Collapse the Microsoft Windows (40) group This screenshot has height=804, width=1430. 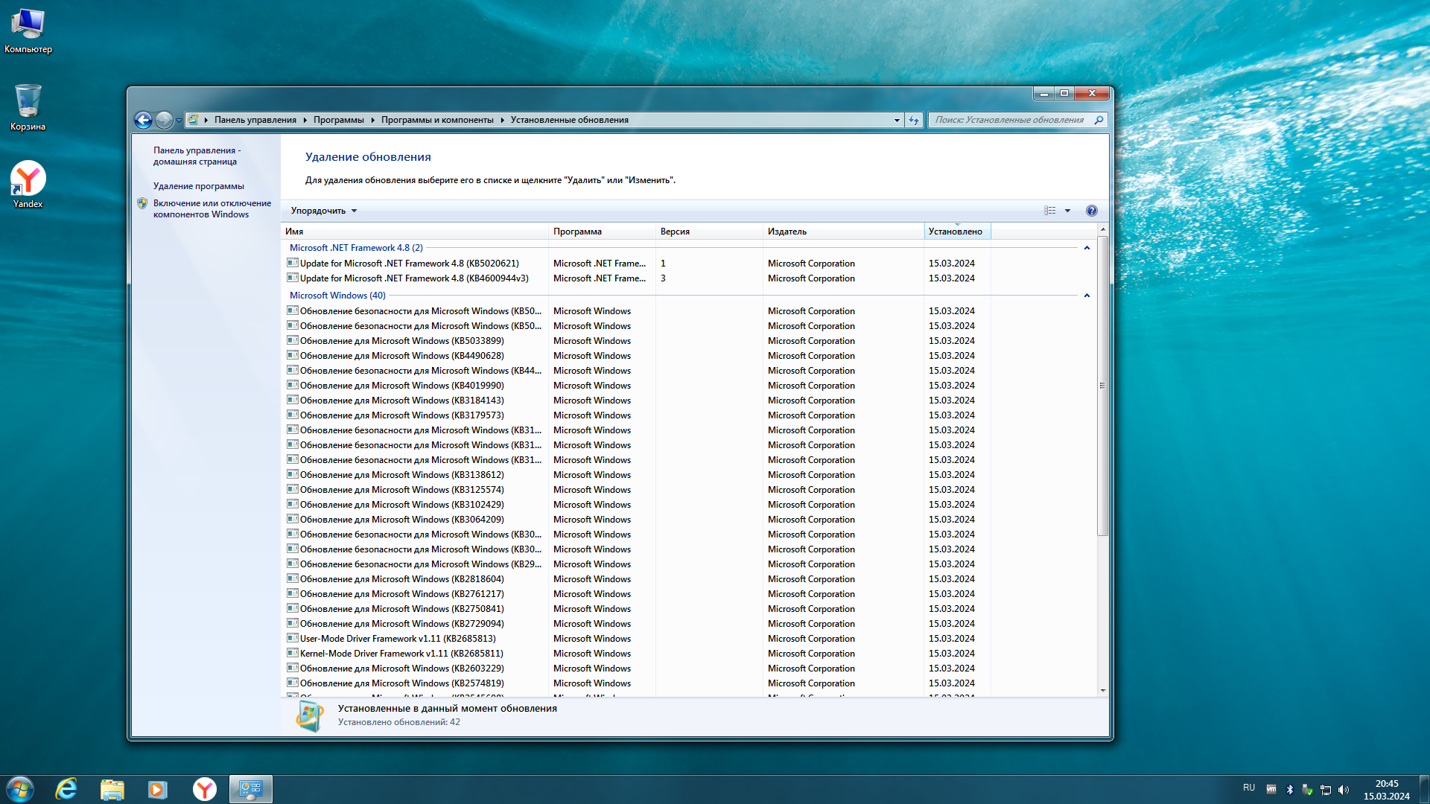pyautogui.click(x=1087, y=296)
